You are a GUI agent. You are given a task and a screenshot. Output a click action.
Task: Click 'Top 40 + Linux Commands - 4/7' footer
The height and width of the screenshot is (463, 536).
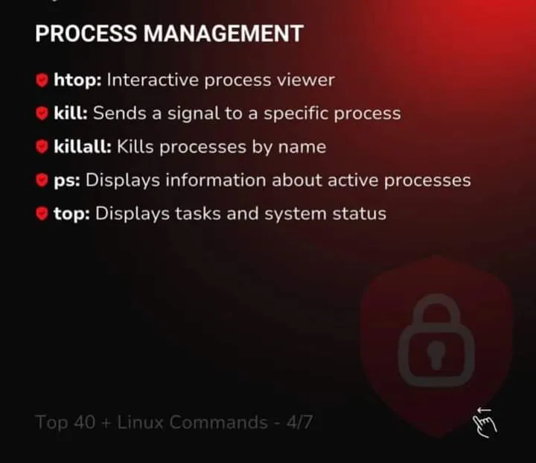point(174,422)
